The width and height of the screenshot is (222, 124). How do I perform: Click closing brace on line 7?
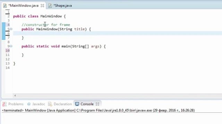point(23,38)
